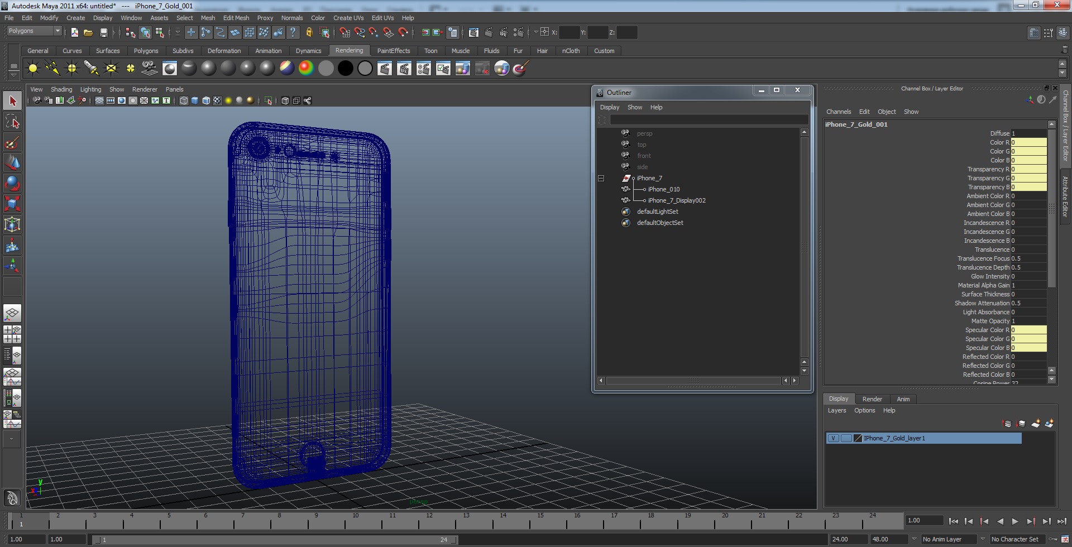Image resolution: width=1072 pixels, height=547 pixels.
Task: Toggle wireframe shading in viewport toolbar
Action: click(x=184, y=100)
